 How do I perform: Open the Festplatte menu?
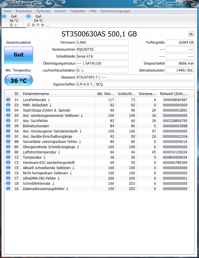[78, 11]
